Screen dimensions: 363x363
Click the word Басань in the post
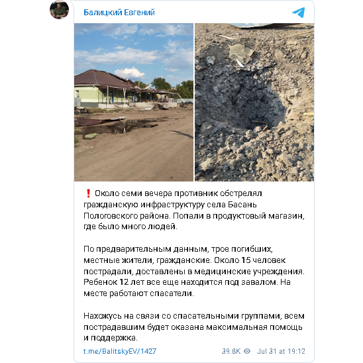coord(242,205)
